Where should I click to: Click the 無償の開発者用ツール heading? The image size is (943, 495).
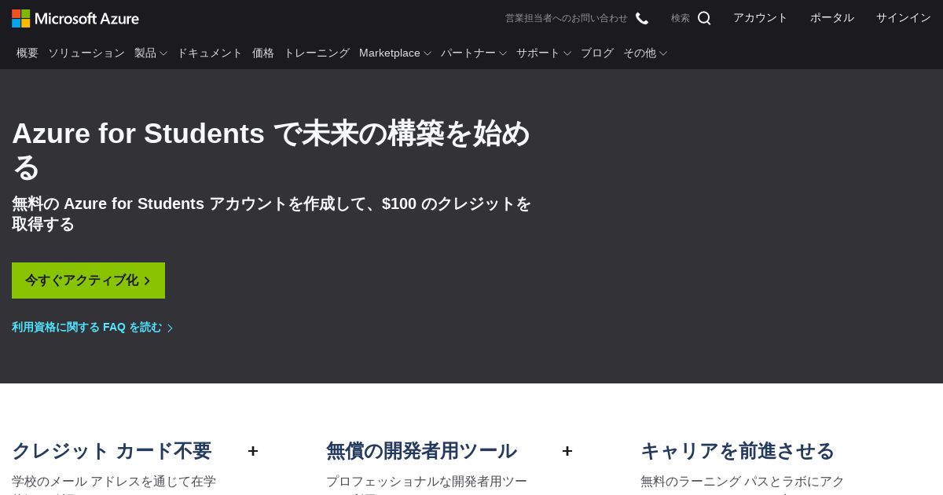click(421, 451)
